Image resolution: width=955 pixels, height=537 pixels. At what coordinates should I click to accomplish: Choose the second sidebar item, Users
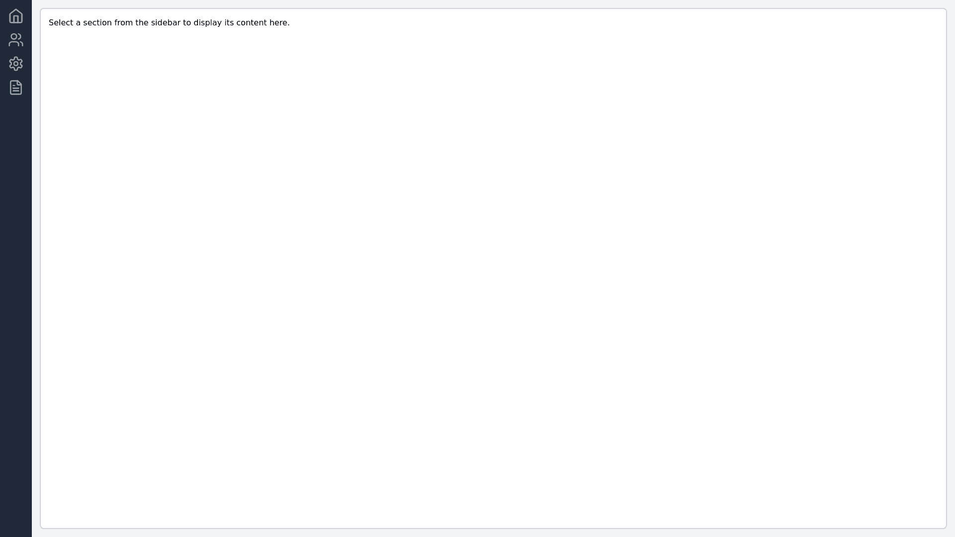[16, 40]
